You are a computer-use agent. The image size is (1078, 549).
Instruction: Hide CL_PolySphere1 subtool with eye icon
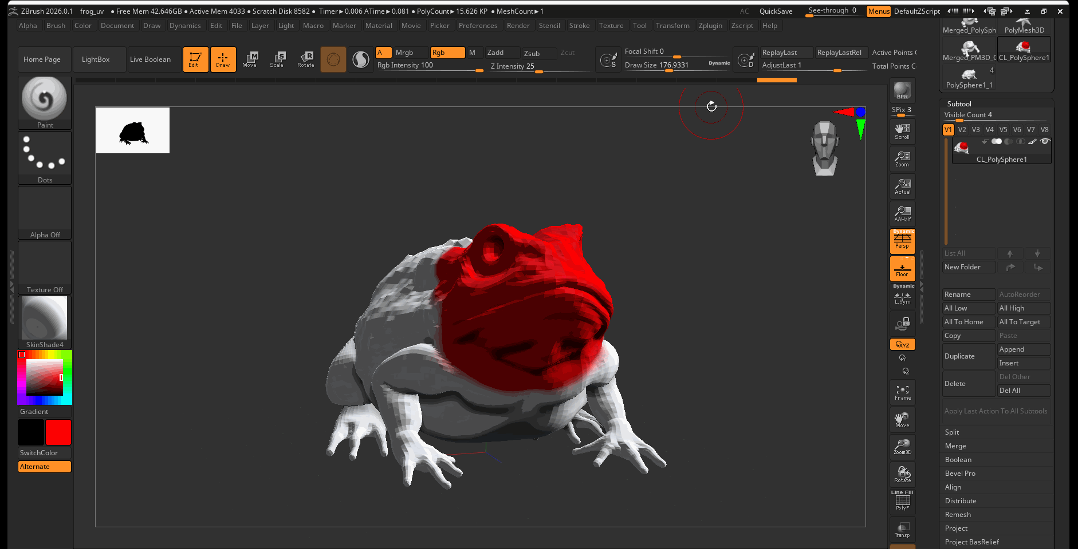pos(1045,141)
